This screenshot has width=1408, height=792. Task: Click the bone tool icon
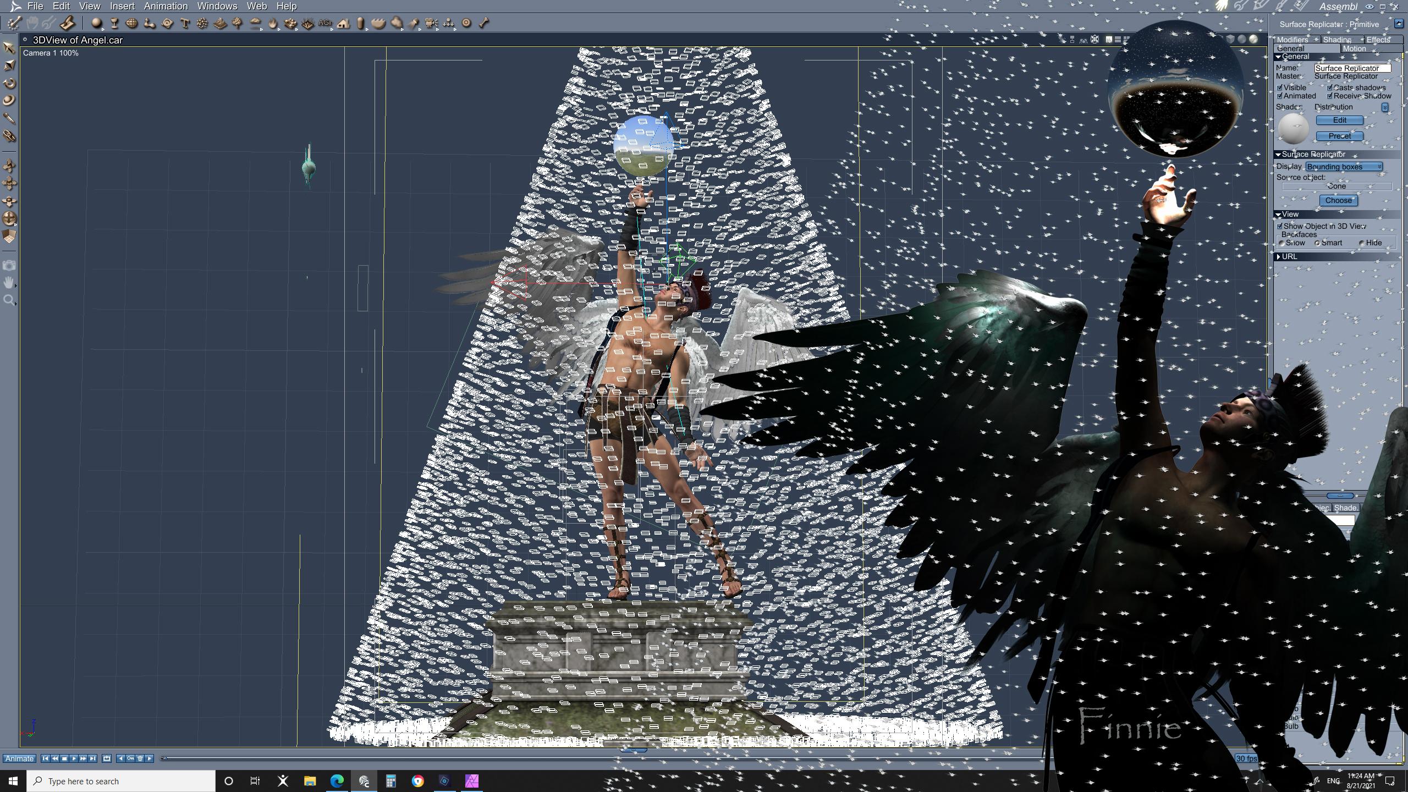pos(484,23)
